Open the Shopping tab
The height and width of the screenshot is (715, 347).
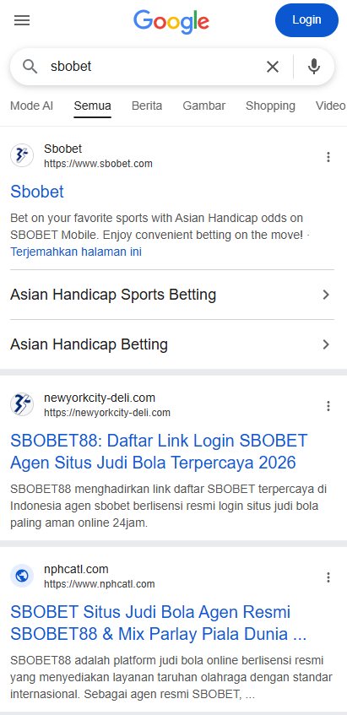click(x=270, y=106)
